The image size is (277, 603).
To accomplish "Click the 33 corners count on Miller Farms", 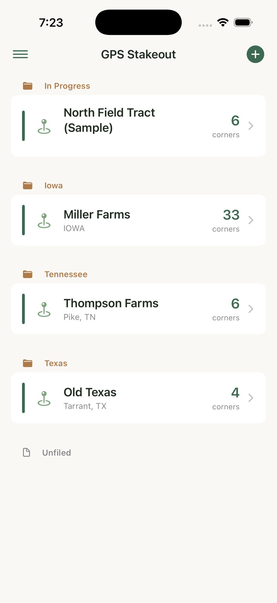I will point(226,220).
